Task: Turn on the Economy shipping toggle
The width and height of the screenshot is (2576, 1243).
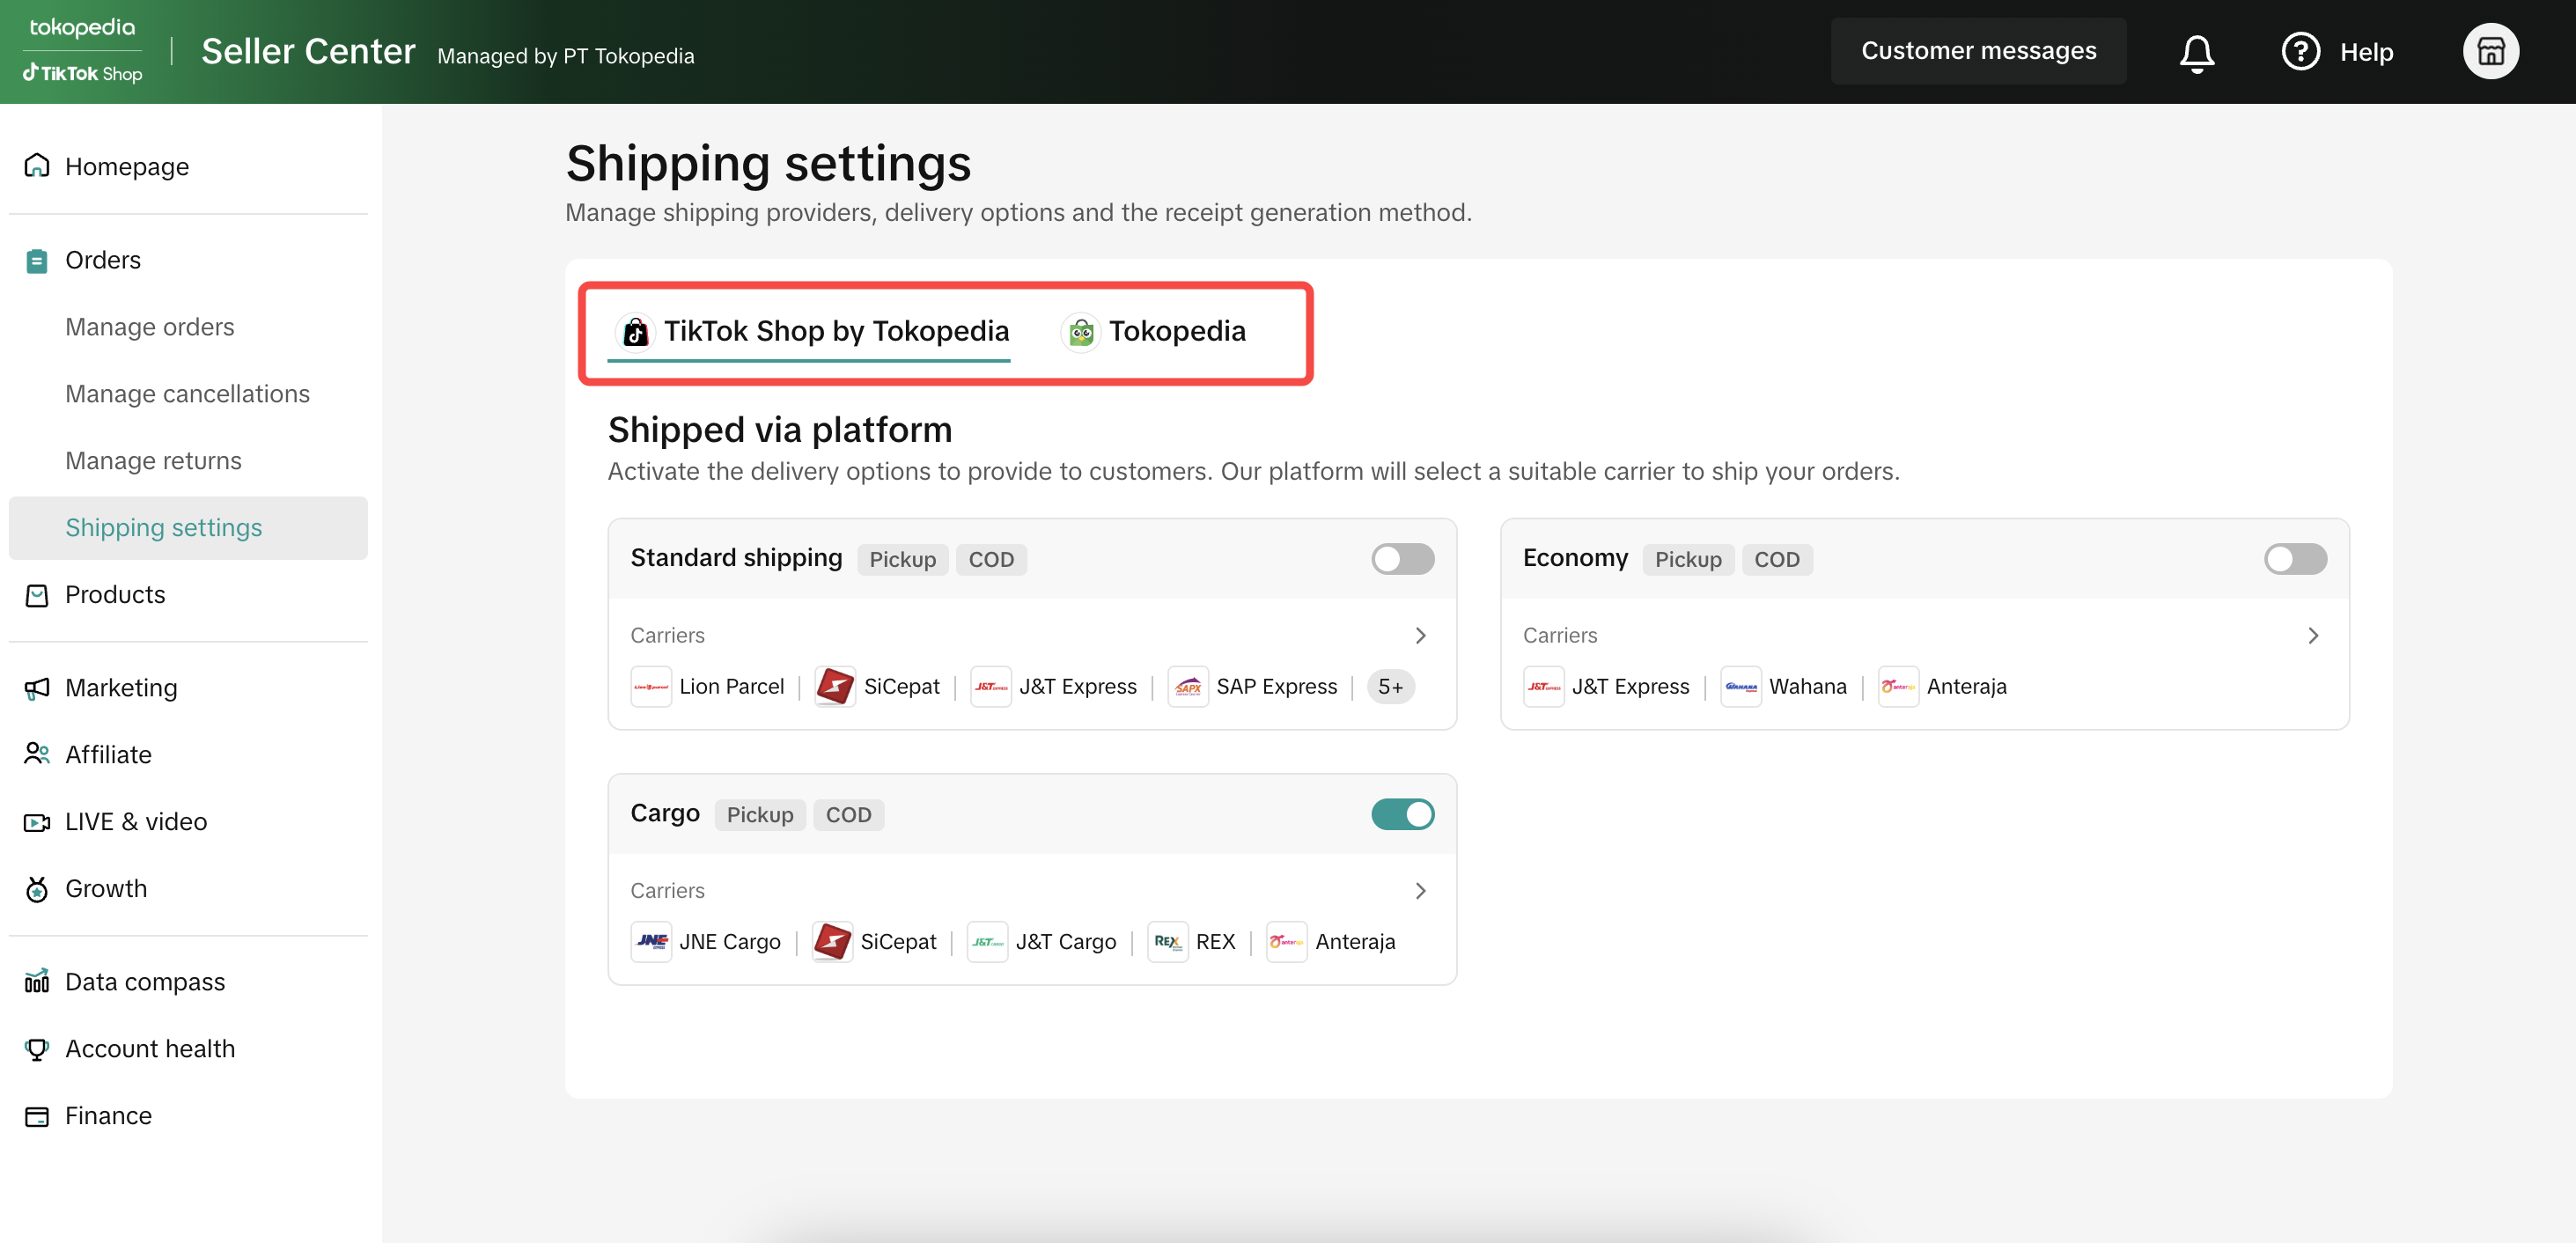Action: [x=2294, y=559]
